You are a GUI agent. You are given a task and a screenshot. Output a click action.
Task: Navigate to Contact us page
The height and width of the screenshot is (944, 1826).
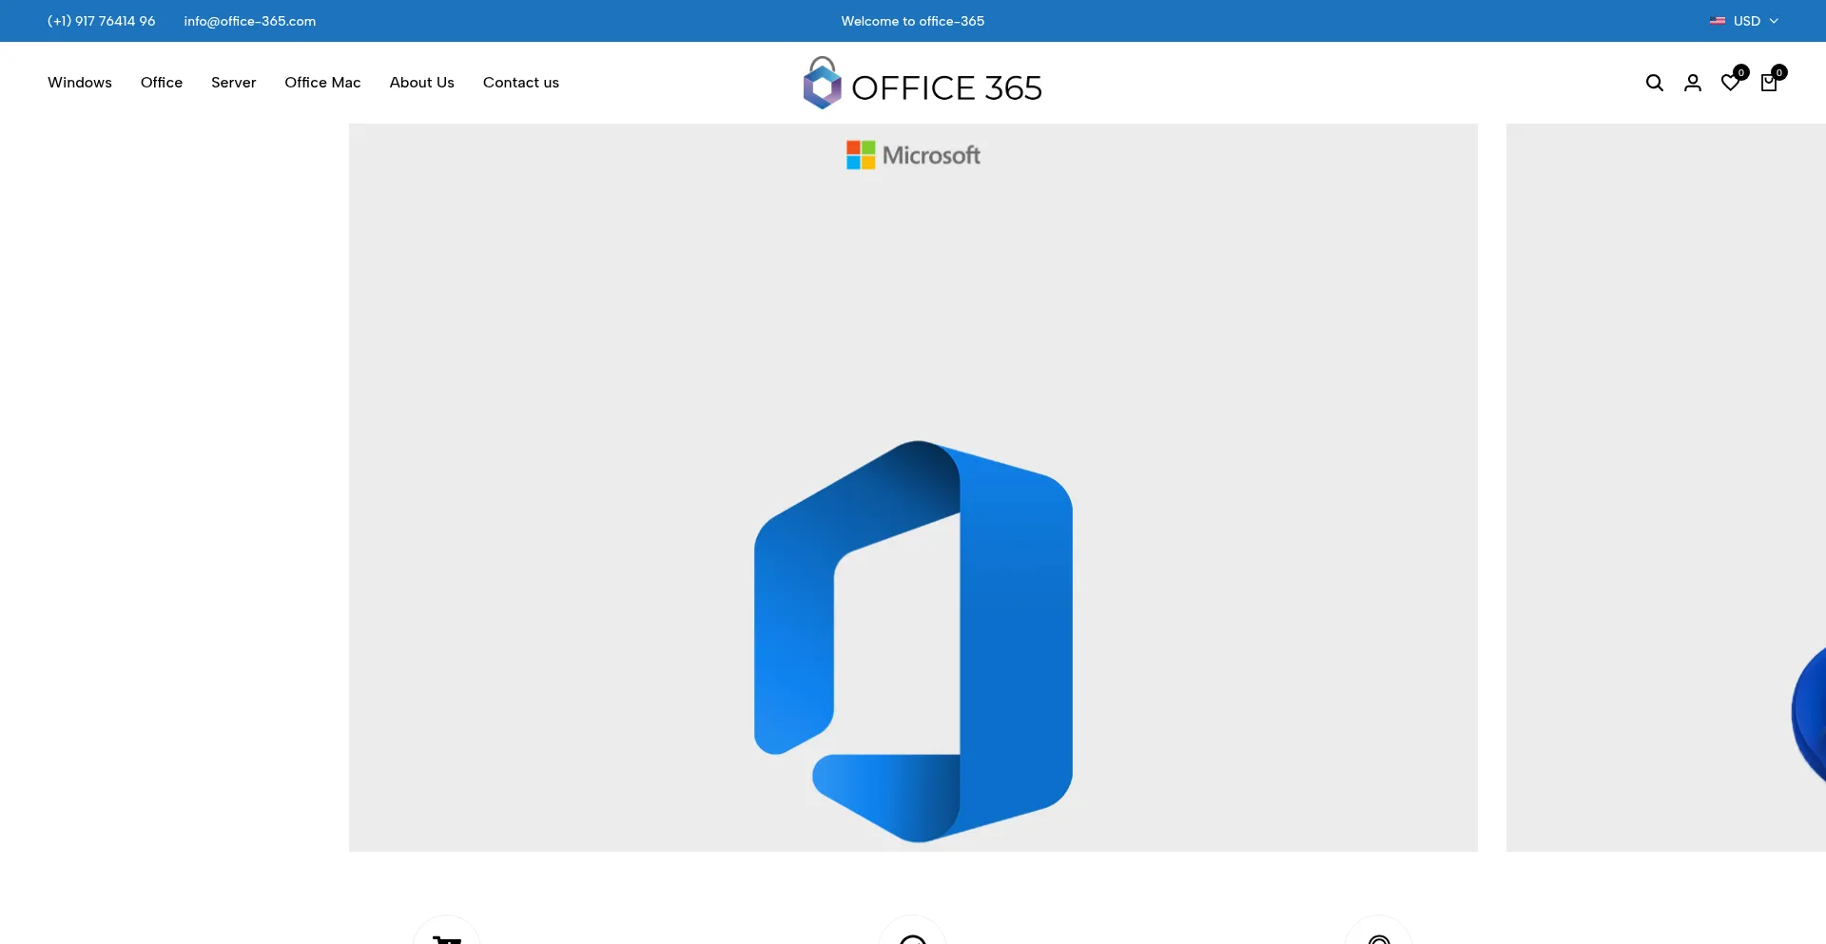tap(520, 83)
